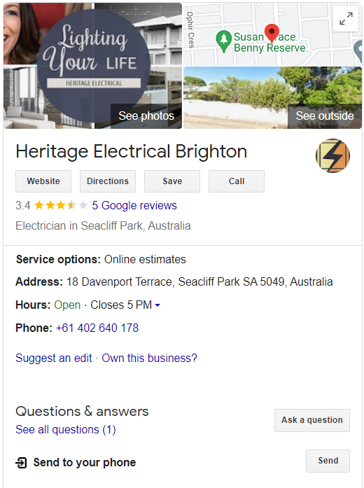This screenshot has height=488, width=364.
Task: Click Suggest an edit link
Action: [53, 358]
